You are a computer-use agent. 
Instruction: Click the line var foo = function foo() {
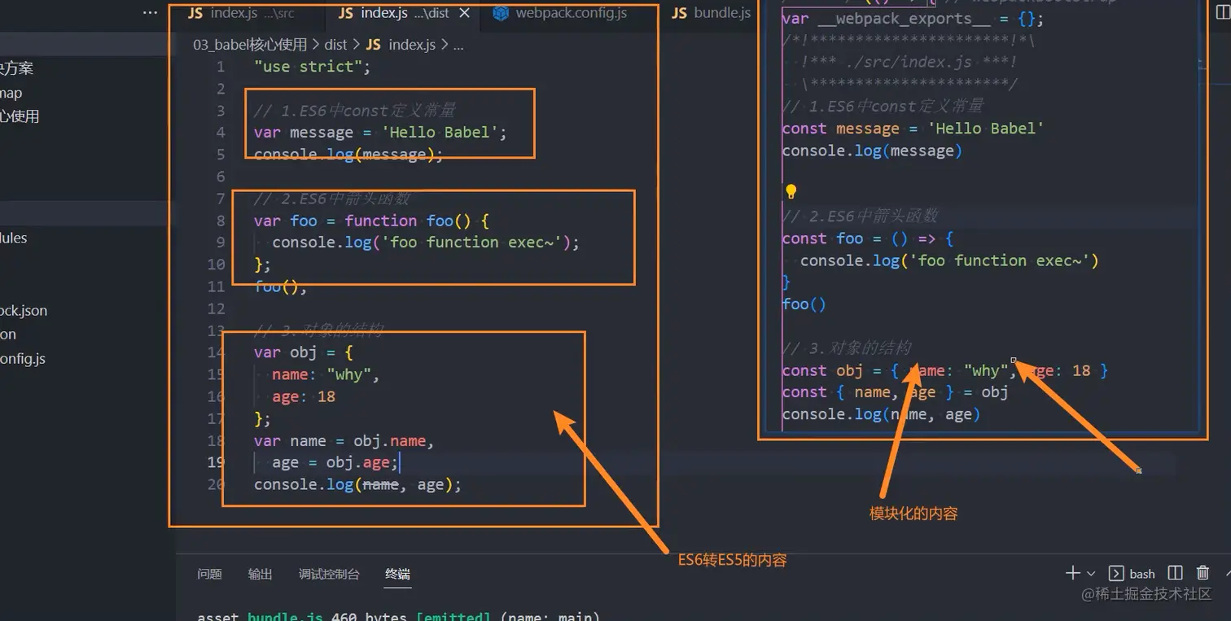371,221
